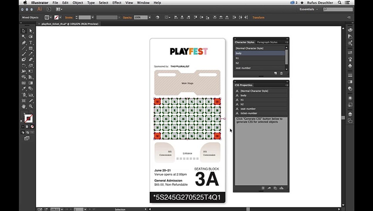Click the Bridge (Br) icon

click(49, 9)
